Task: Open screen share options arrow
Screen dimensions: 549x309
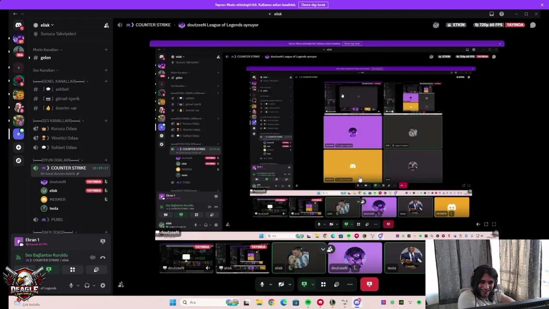Action: click(x=313, y=284)
